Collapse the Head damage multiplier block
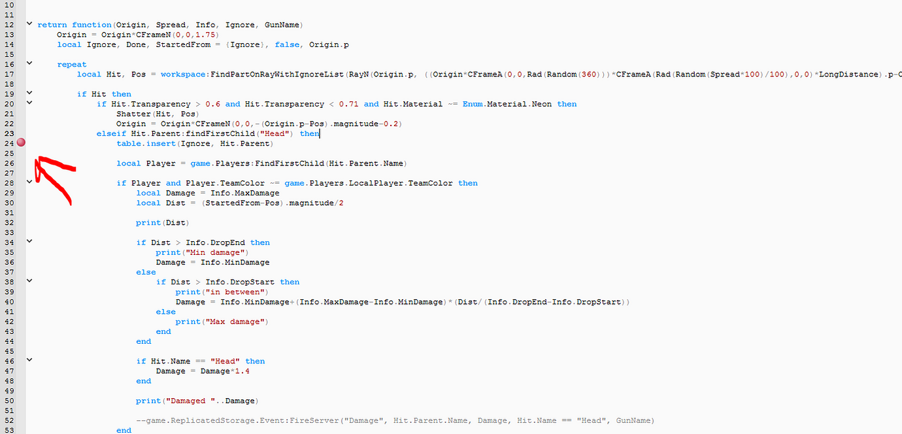This screenshot has width=902, height=434. click(29, 360)
